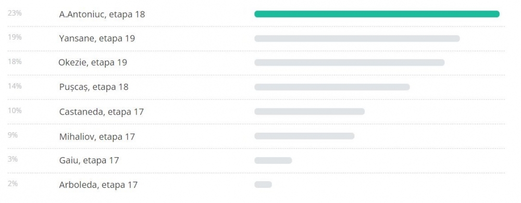Click the 19% vote percentage
The width and height of the screenshot is (521, 203).
[x=15, y=37]
